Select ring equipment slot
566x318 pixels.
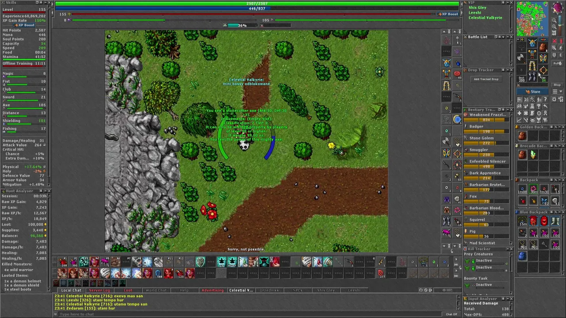[x=522, y=70]
